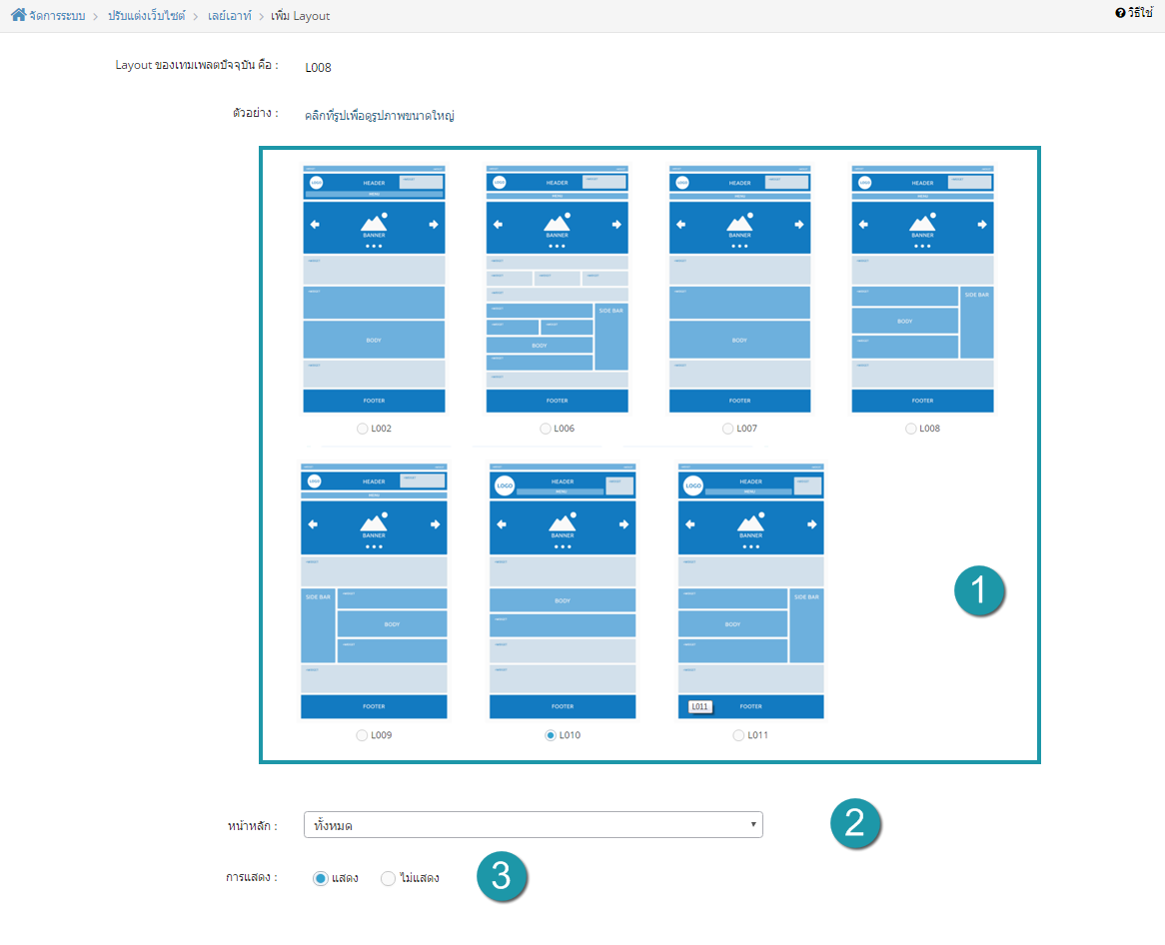
Task: Click the question mark help icon
Action: pyautogui.click(x=1120, y=13)
